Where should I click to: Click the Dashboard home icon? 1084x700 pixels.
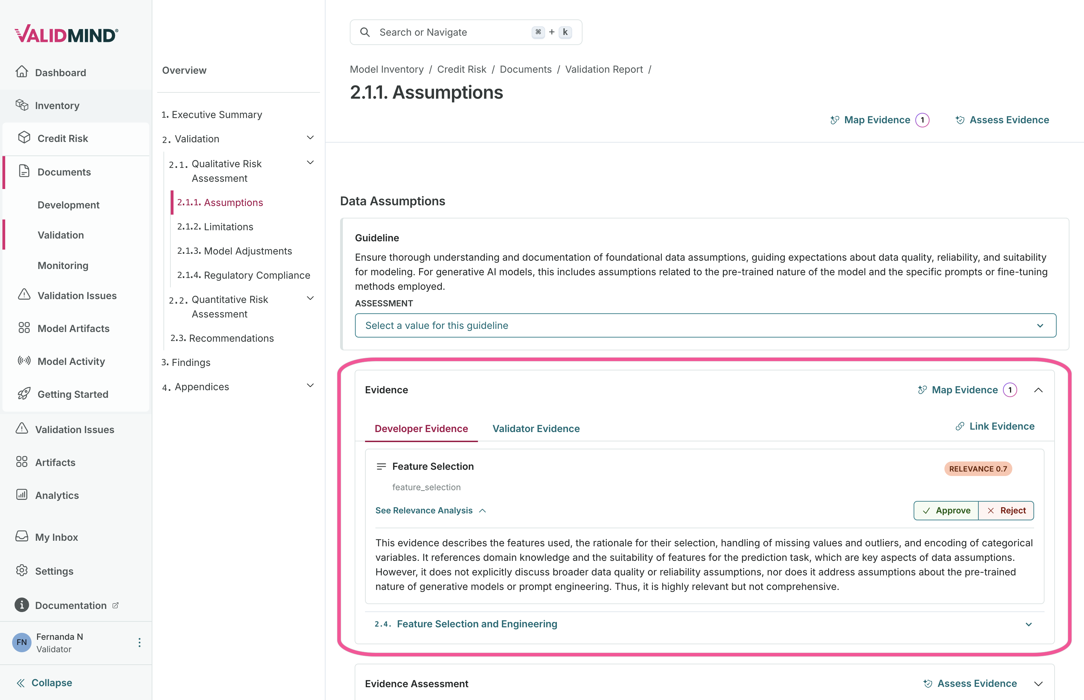[22, 72]
